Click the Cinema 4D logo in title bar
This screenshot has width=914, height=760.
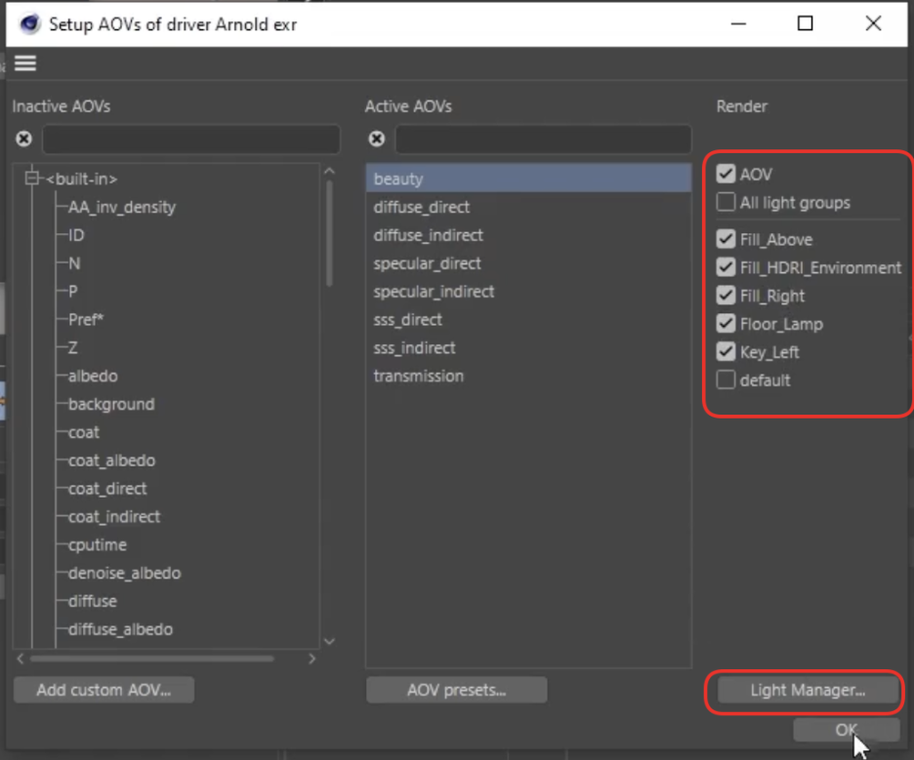(x=29, y=23)
